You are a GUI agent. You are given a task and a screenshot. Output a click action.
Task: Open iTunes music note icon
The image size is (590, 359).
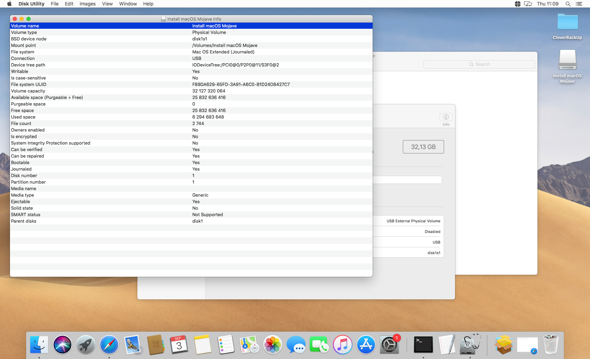coord(342,345)
